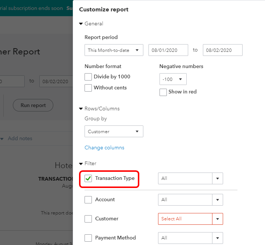Enable Divide by 1000 checkbox
The image size is (265, 245).
pos(88,77)
